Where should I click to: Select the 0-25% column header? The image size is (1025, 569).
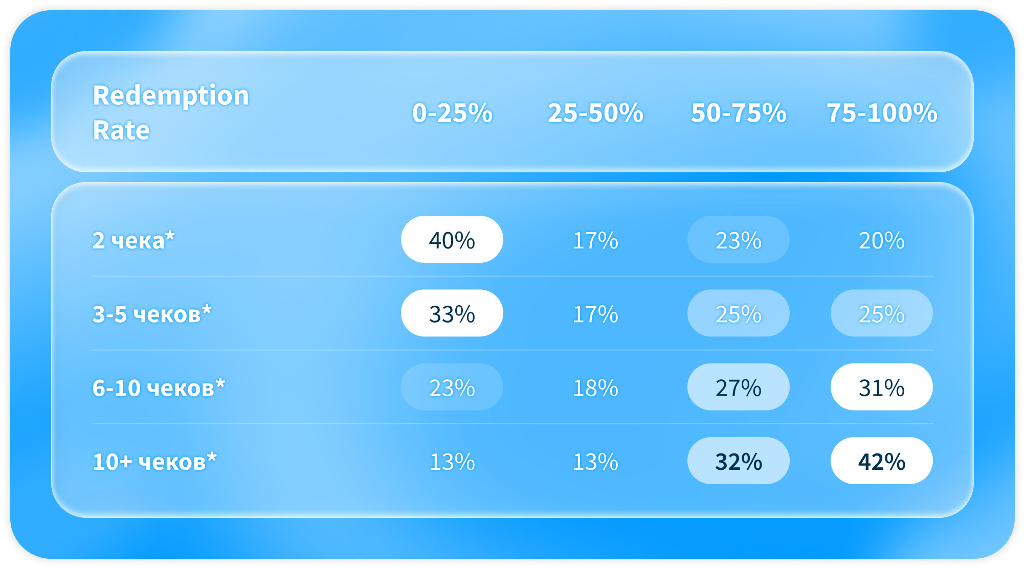click(452, 113)
